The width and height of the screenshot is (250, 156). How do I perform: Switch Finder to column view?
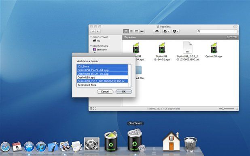coord(137,31)
